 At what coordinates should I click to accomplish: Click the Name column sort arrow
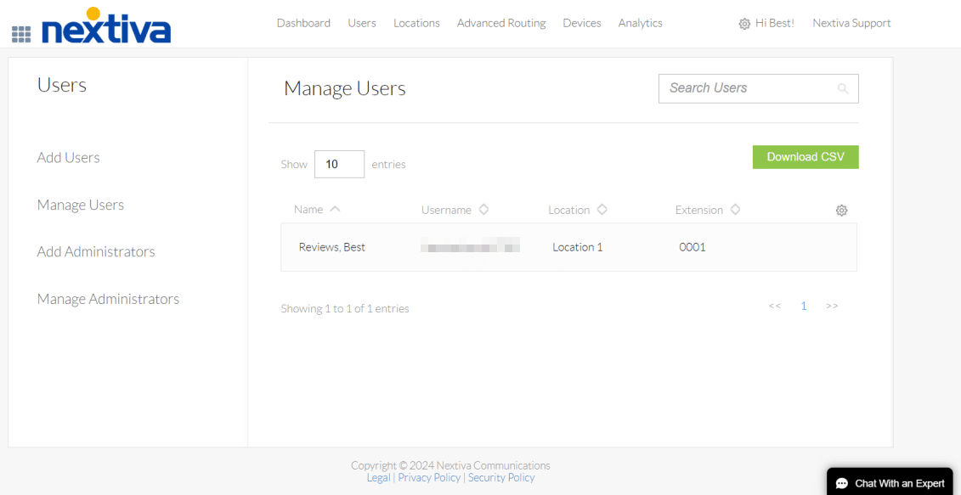(x=335, y=208)
